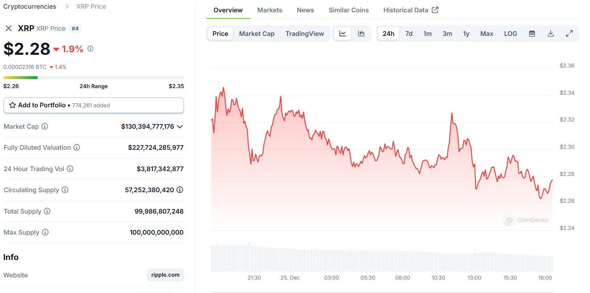
Task: Click $2.26 range low value
Action: point(11,86)
